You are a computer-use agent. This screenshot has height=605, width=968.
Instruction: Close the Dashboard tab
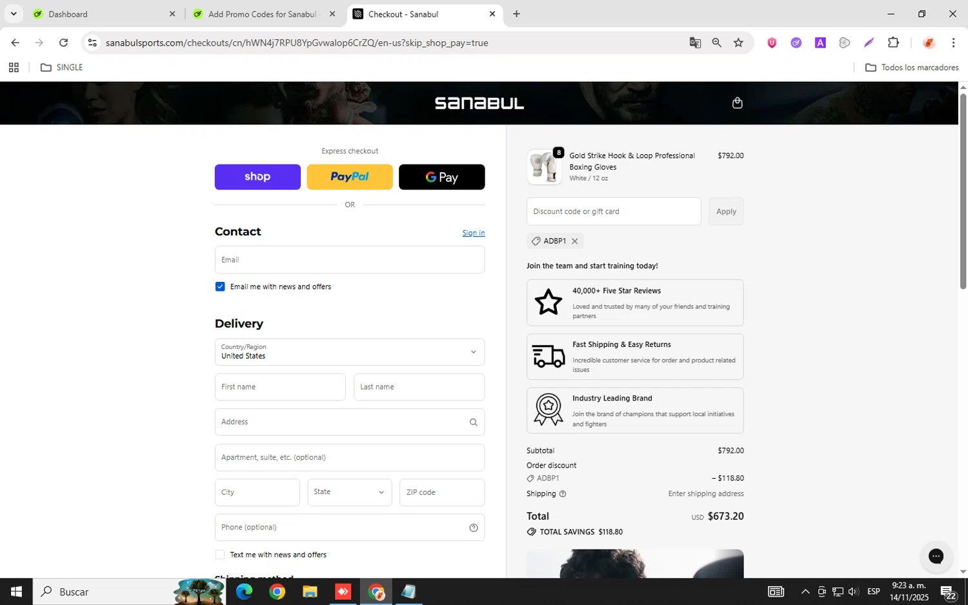(172, 14)
